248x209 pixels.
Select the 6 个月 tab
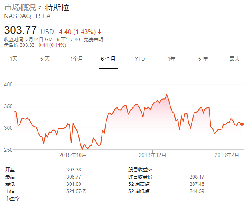click(108, 59)
